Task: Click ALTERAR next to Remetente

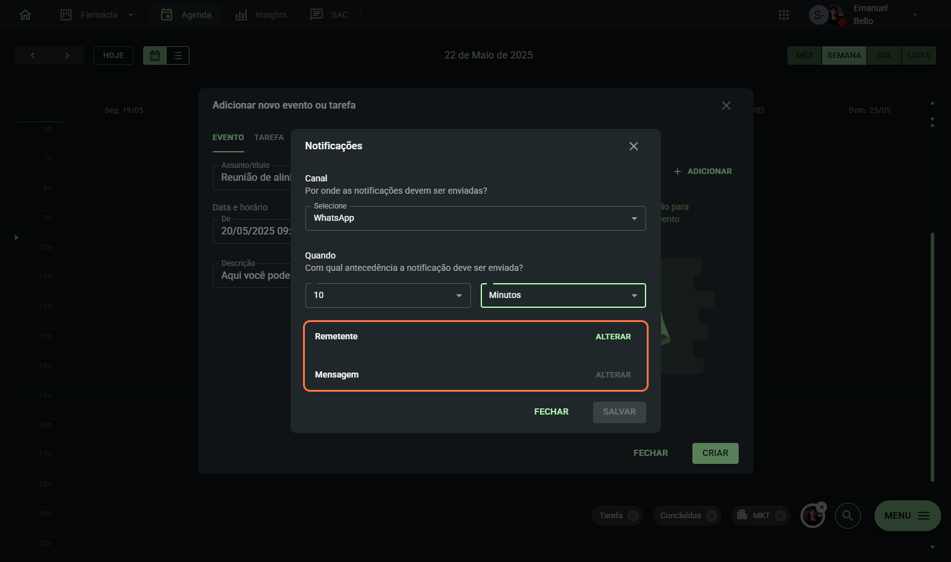Action: (613, 337)
